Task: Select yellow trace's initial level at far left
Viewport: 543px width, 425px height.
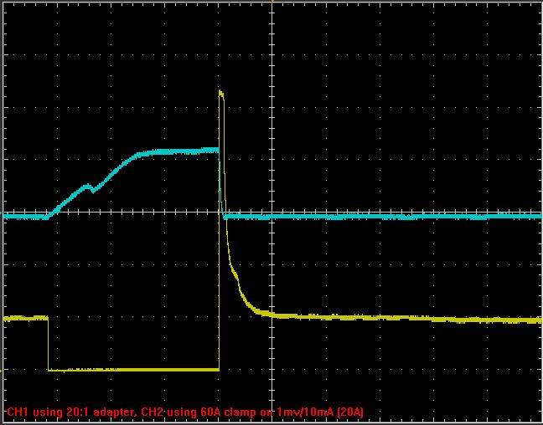Action: click(23, 318)
